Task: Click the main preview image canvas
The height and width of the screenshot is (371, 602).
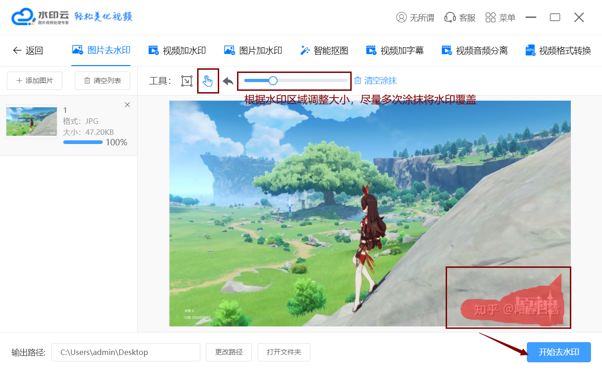Action: (x=370, y=213)
